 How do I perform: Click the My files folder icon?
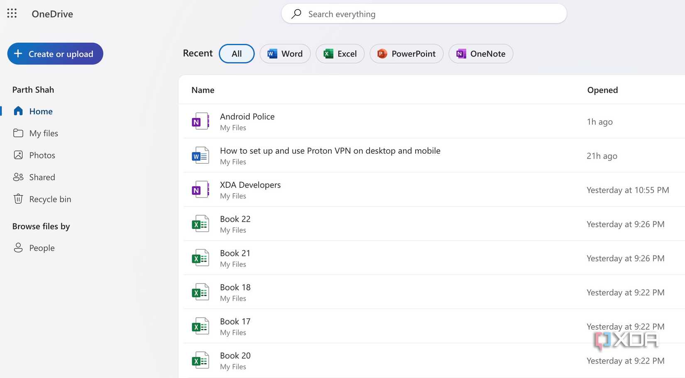pos(18,133)
